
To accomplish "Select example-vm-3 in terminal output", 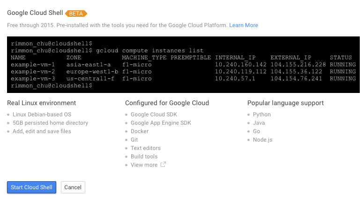I will click(x=33, y=78).
